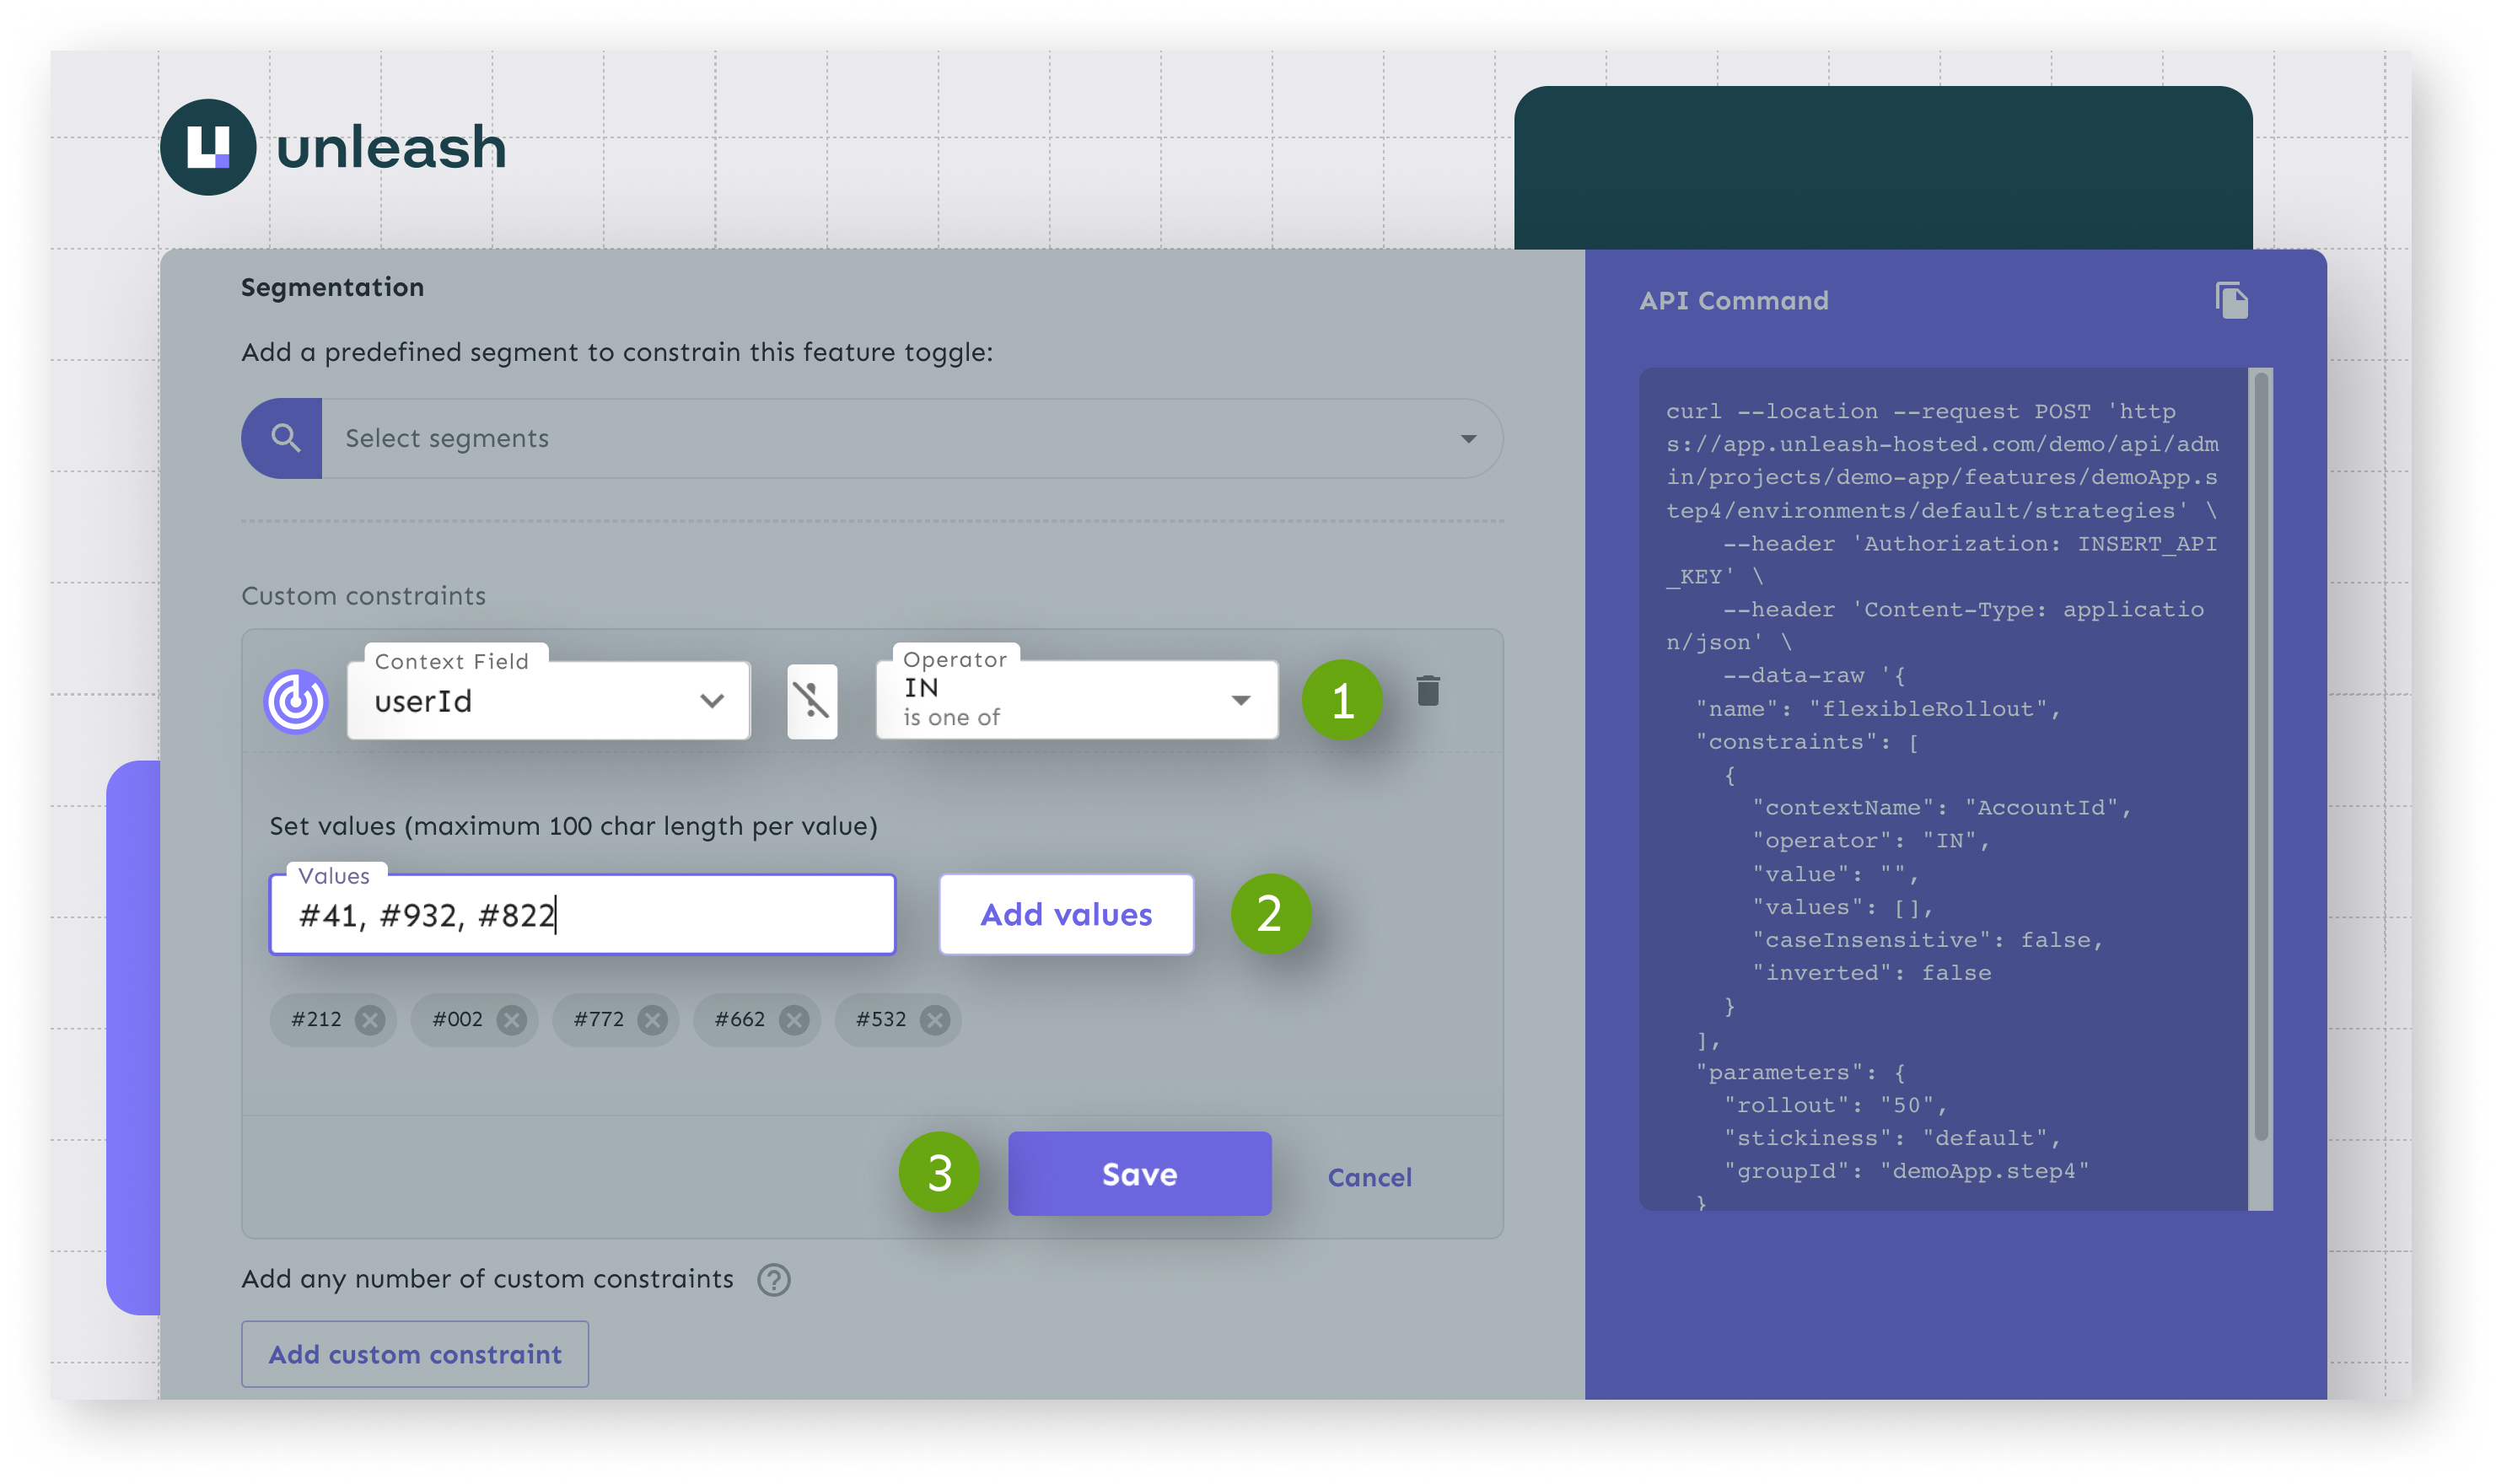This screenshot has width=2496, height=1484.
Task: Remove the #772 value chip
Action: 652,1019
